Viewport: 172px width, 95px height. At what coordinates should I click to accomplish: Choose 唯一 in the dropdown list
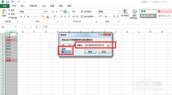click(66, 52)
